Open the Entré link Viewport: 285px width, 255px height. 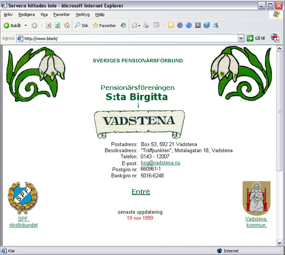pos(141,192)
